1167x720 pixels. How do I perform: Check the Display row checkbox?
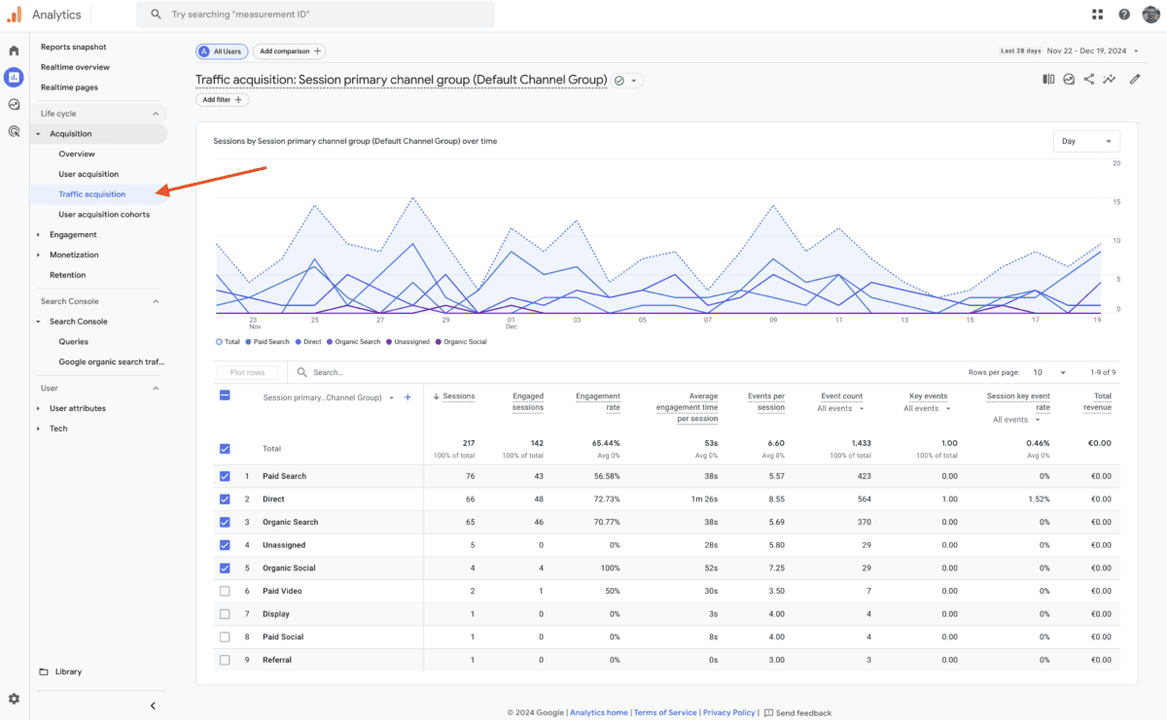point(225,614)
